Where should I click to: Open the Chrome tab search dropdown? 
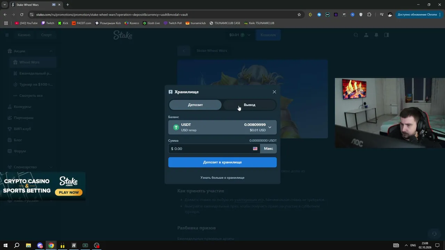click(5, 5)
